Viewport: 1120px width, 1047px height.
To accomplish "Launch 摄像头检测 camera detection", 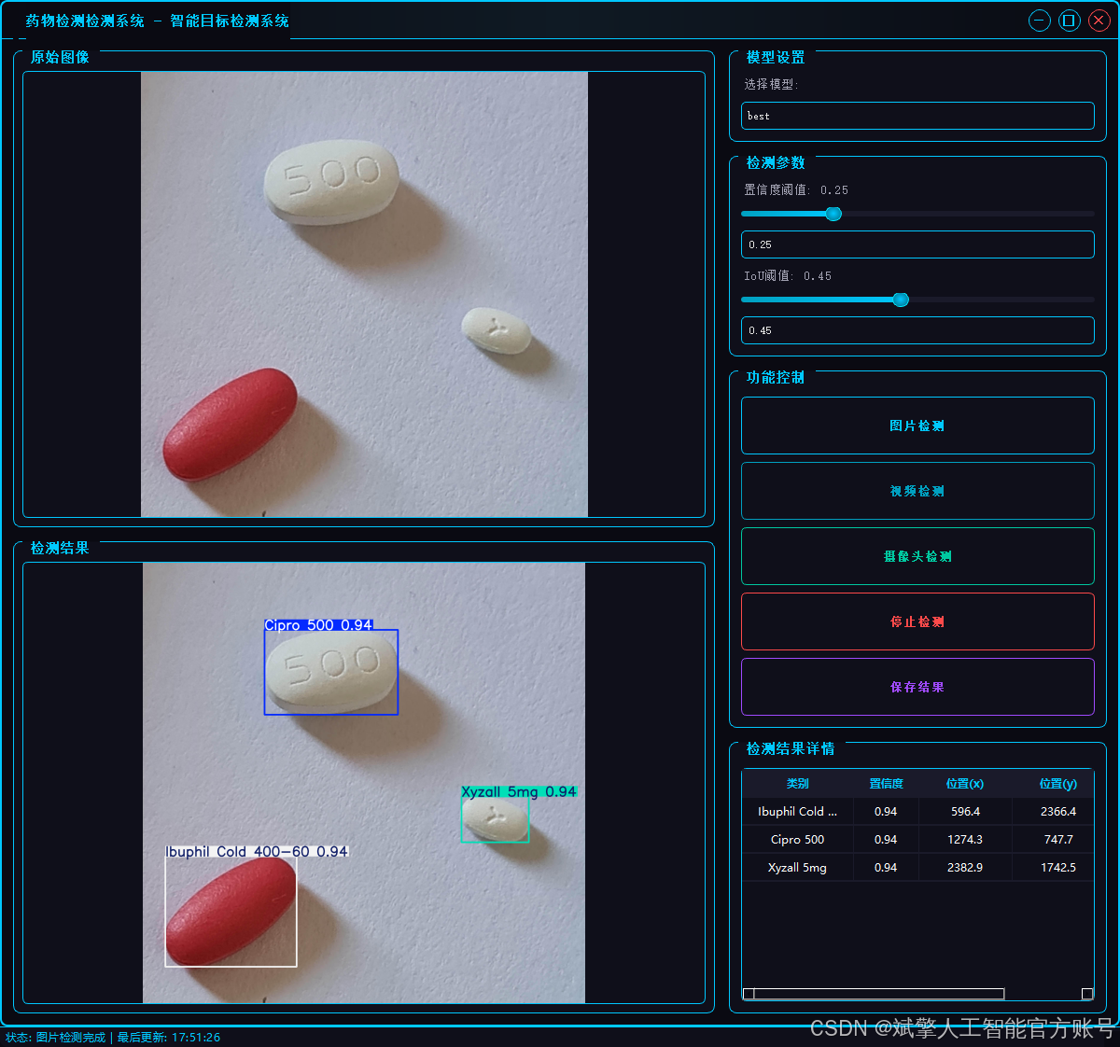I will pos(917,556).
